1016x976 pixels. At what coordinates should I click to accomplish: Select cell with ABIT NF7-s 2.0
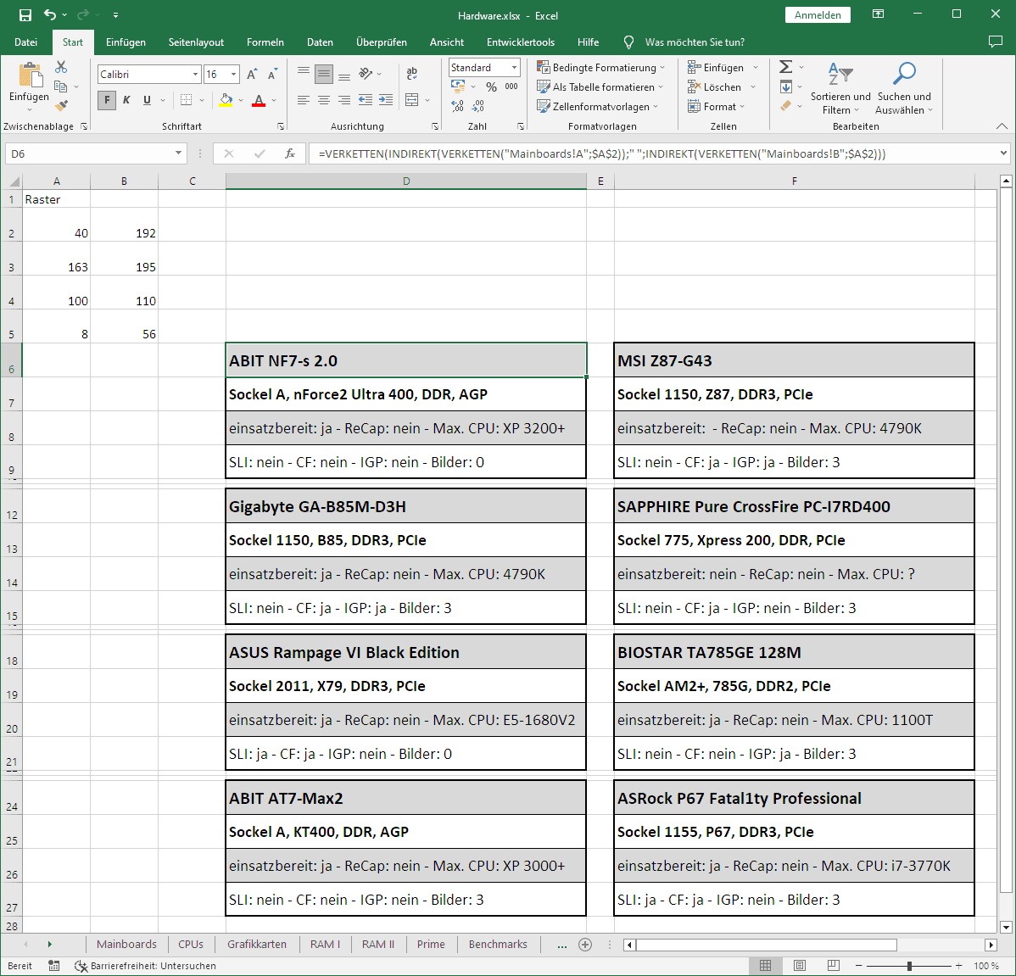(405, 360)
